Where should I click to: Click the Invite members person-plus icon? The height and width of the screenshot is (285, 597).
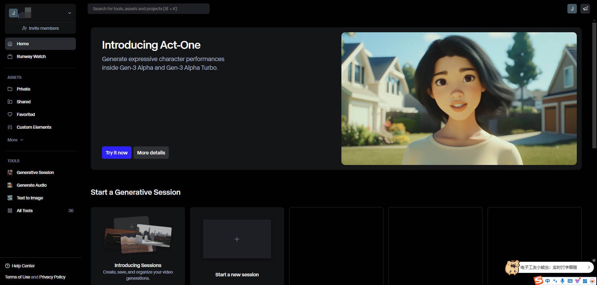24,28
